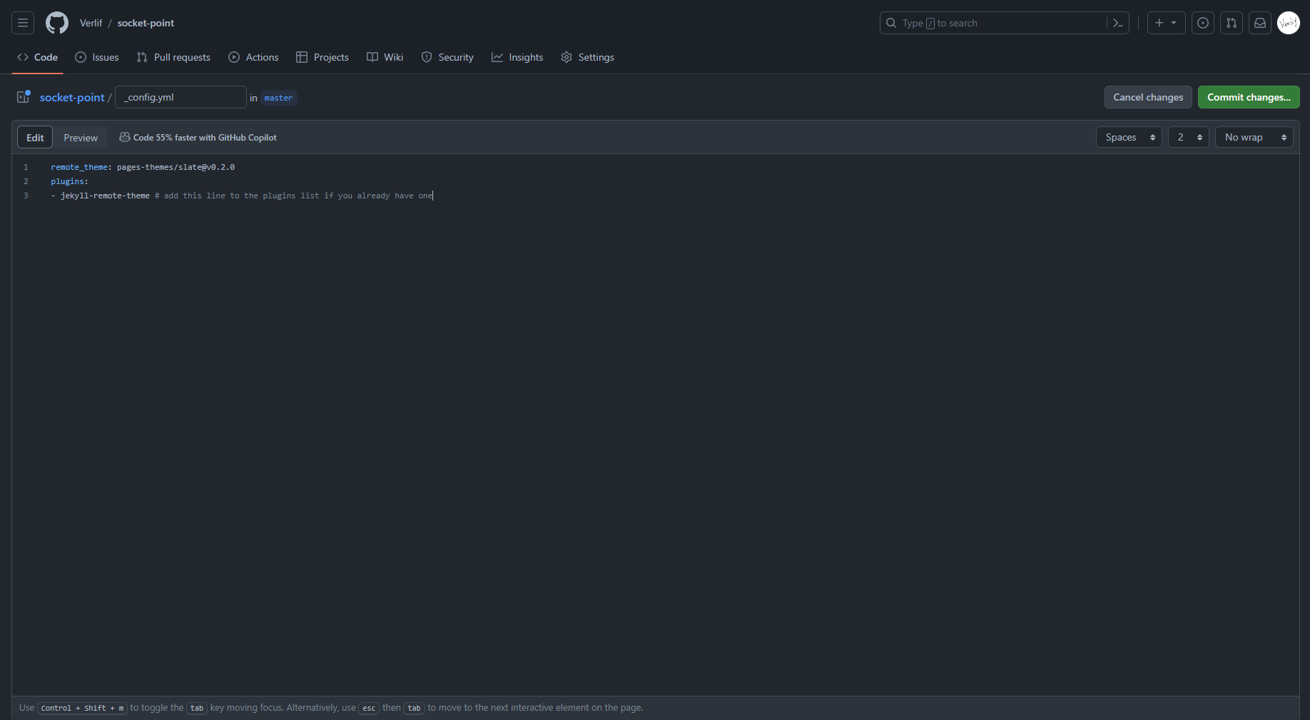This screenshot has width=1310, height=720.
Task: Click the Copilot icon near the editor toolbar
Action: [x=125, y=137]
